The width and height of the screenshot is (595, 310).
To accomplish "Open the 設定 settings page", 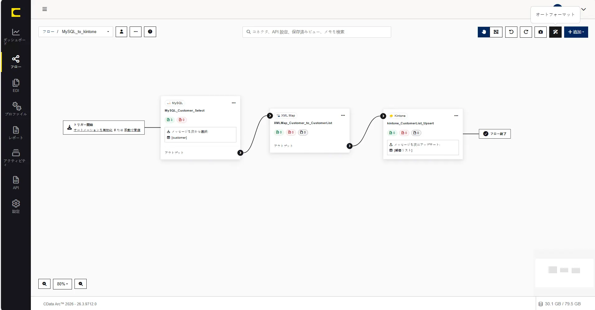I will point(16,207).
